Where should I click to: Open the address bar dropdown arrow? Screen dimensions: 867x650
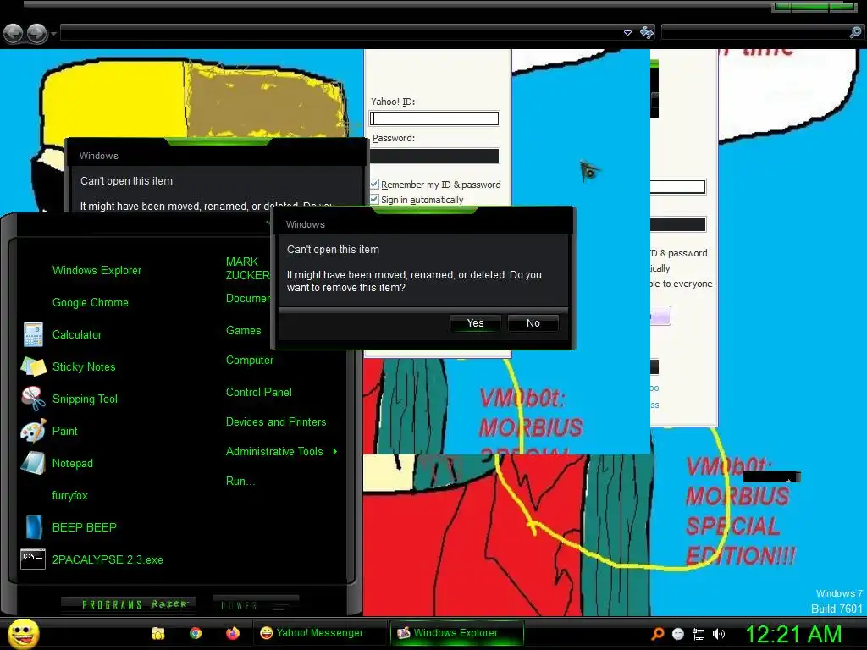click(x=627, y=33)
